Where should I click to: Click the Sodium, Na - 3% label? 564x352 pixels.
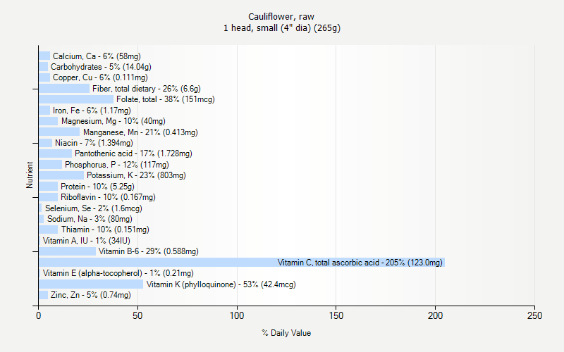(x=90, y=219)
